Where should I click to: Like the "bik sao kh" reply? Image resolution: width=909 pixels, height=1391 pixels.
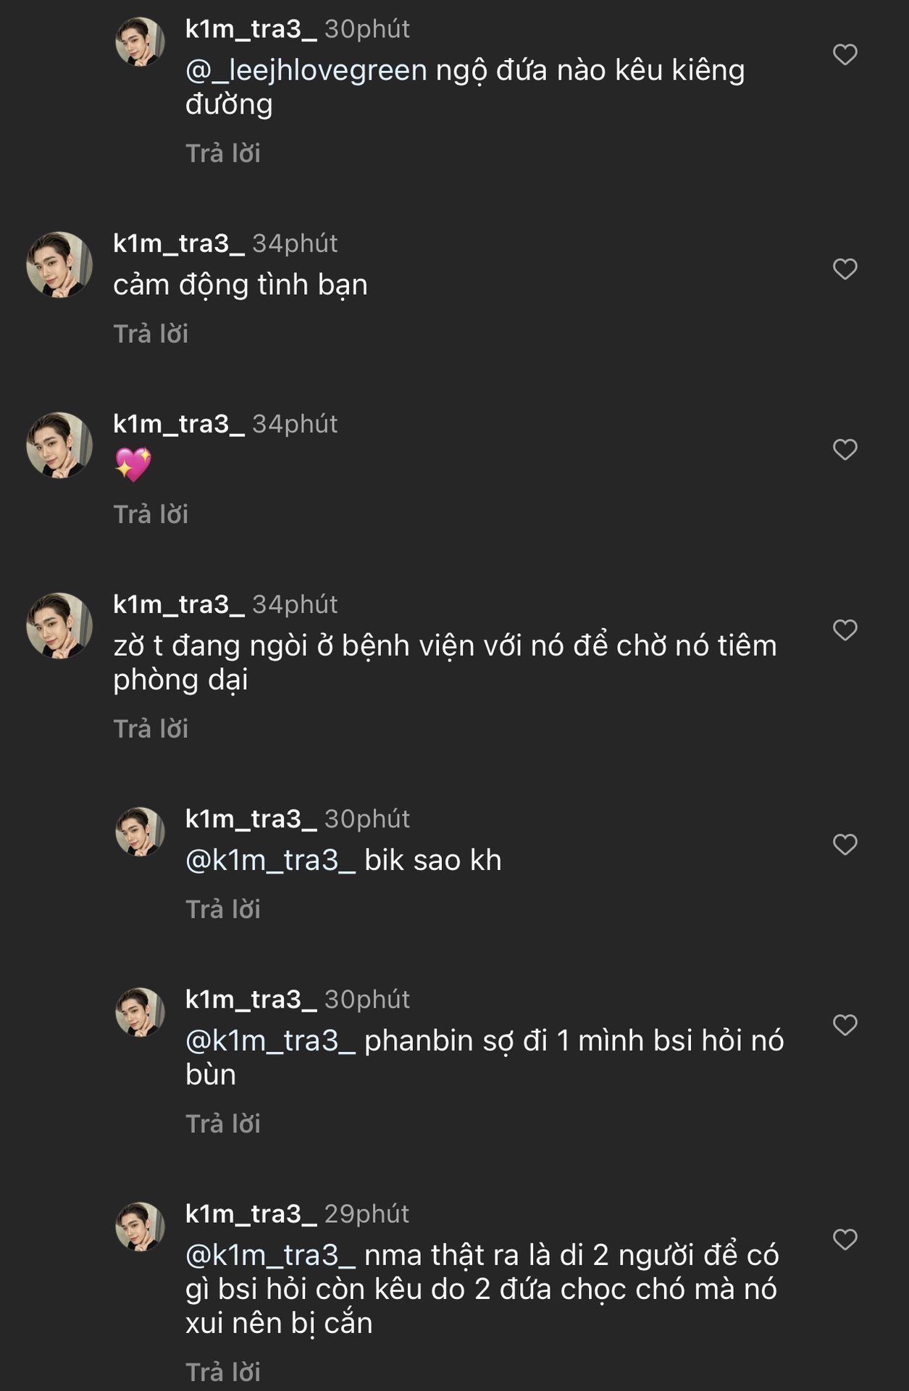point(845,844)
